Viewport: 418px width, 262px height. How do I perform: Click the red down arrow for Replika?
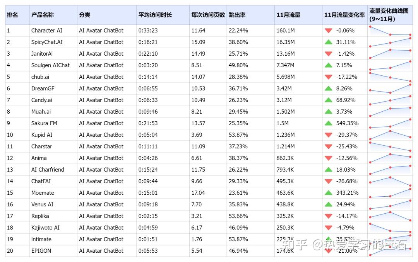coord(329,216)
